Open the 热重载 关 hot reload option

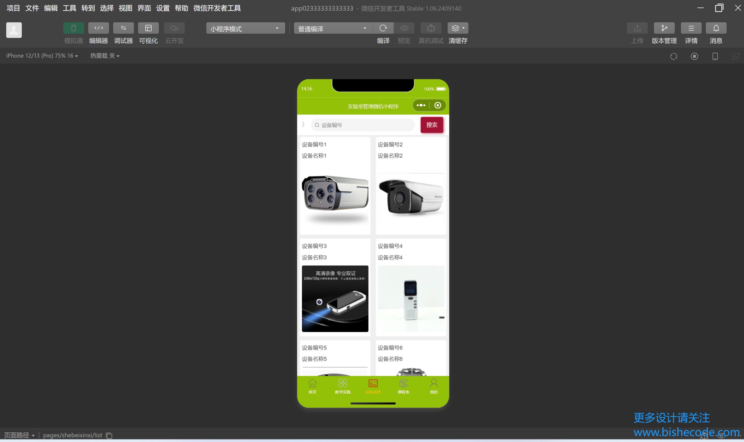pos(105,56)
